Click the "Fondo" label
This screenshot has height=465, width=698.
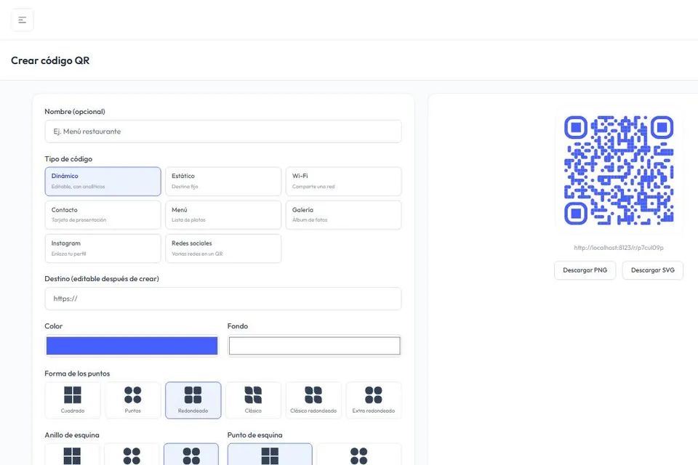[238, 326]
